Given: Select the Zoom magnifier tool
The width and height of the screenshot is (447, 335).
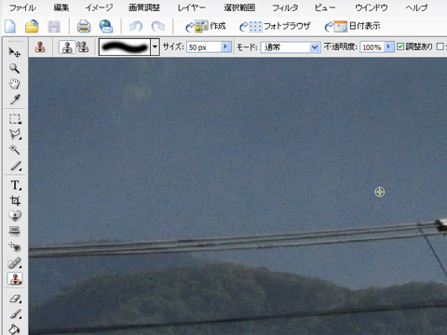Looking at the screenshot, I should 14,68.
